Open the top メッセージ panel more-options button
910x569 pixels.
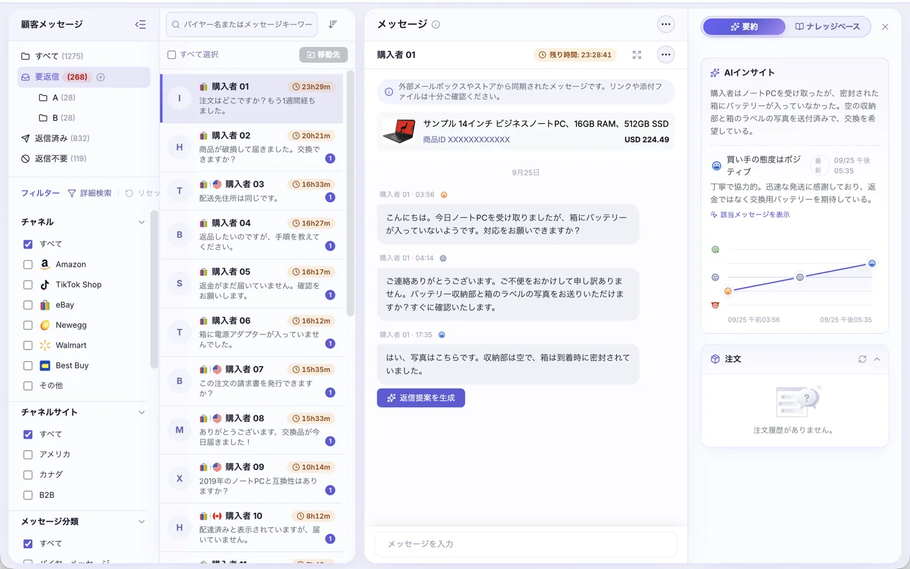[x=665, y=25]
